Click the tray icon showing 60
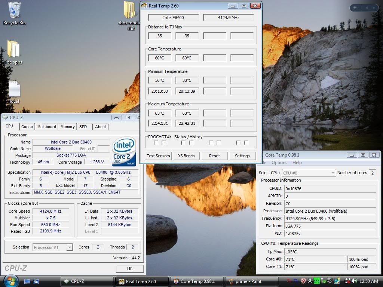383x287 pixels. 310,281
